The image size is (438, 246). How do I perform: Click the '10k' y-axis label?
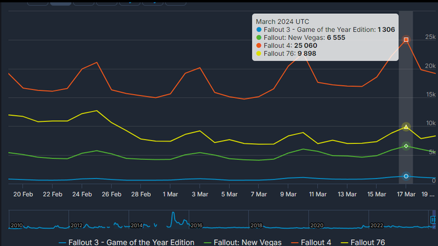pyautogui.click(x=430, y=123)
